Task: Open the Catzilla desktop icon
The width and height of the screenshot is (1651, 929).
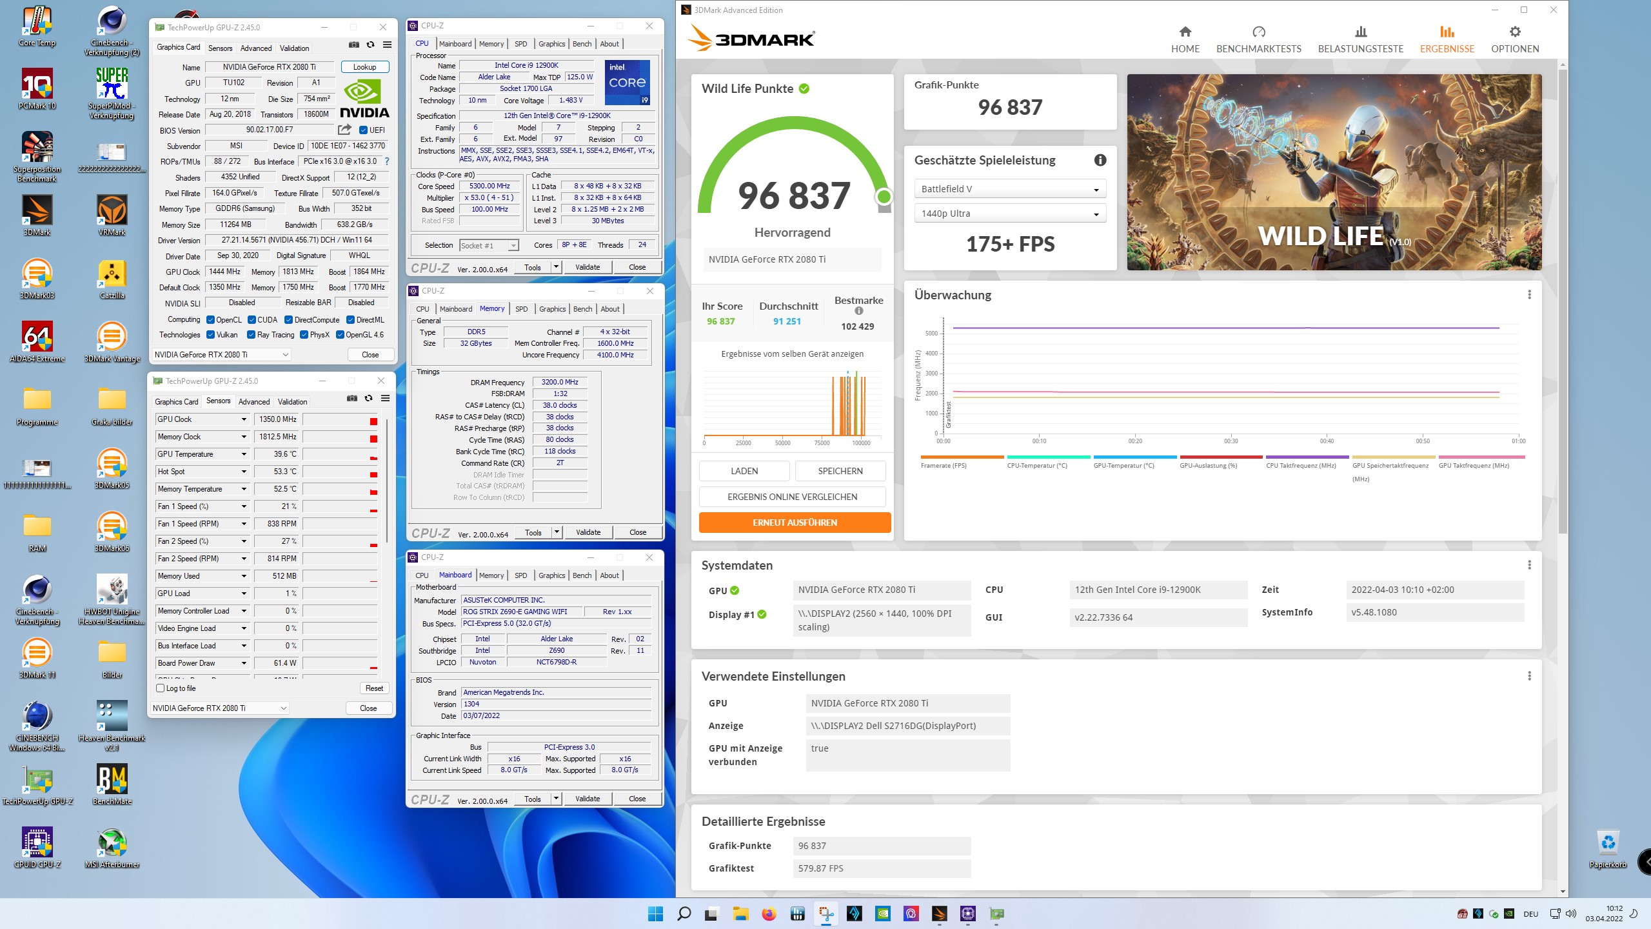Action: point(112,279)
